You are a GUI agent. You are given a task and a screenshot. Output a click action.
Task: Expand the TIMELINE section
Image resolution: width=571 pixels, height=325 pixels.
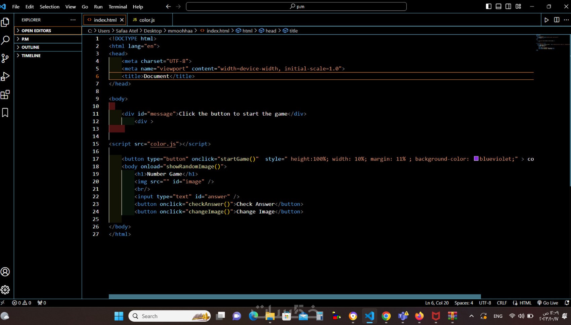click(31, 56)
